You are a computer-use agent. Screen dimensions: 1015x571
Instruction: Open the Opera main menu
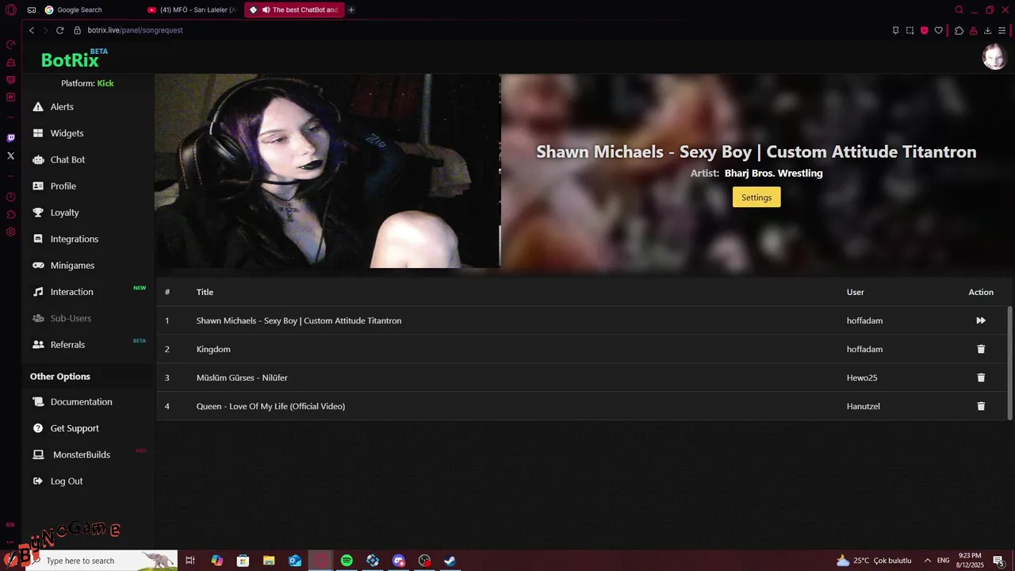pyautogui.click(x=11, y=10)
